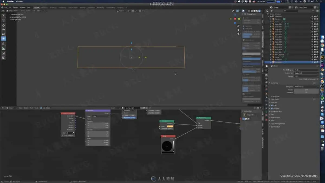Select the Measure tool

click(x=4, y=48)
